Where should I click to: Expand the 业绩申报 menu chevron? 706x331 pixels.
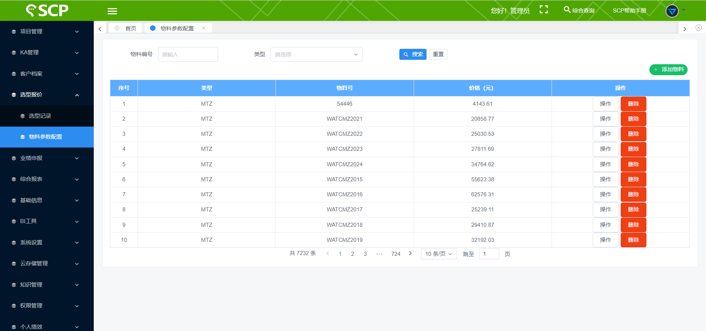(x=77, y=158)
